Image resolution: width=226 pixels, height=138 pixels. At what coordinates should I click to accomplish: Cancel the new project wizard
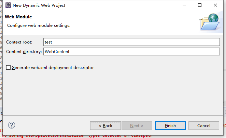tap(204, 126)
